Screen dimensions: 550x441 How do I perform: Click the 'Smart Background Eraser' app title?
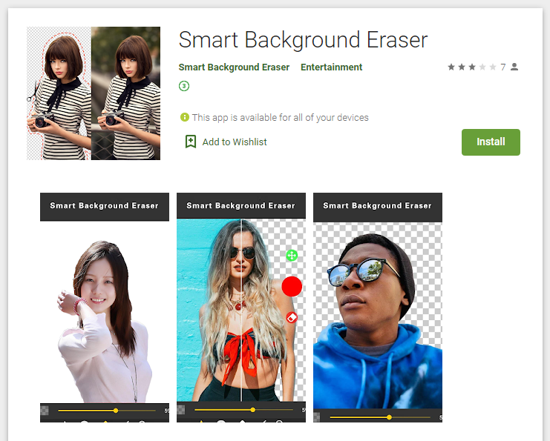click(303, 39)
